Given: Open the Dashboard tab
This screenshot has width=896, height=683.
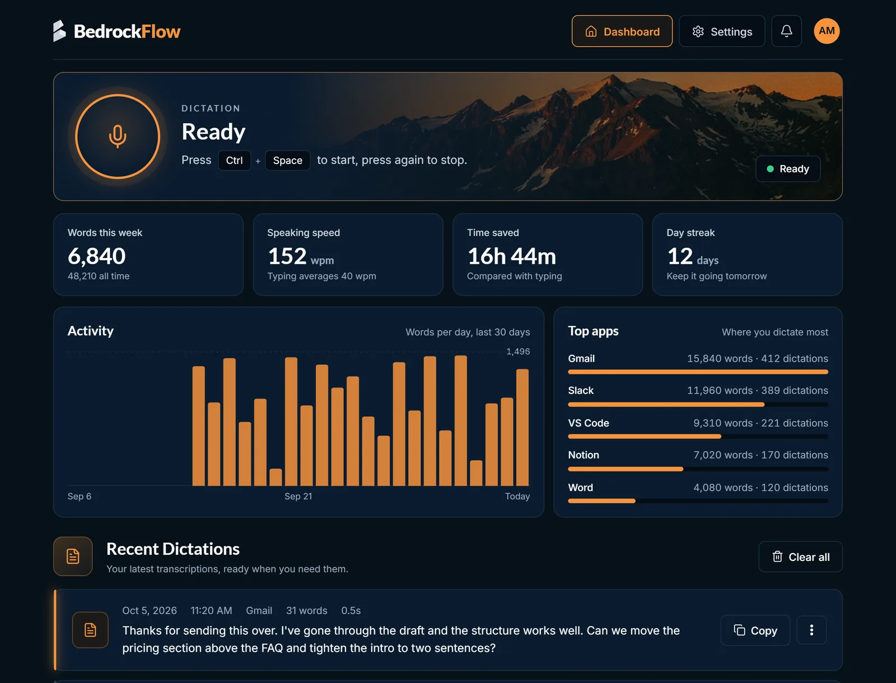Looking at the screenshot, I should coord(622,31).
